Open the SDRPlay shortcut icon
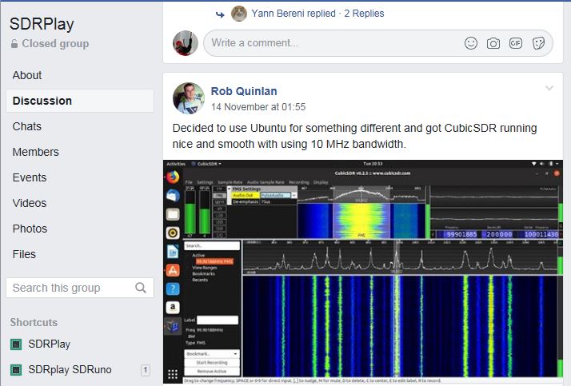 [16, 344]
